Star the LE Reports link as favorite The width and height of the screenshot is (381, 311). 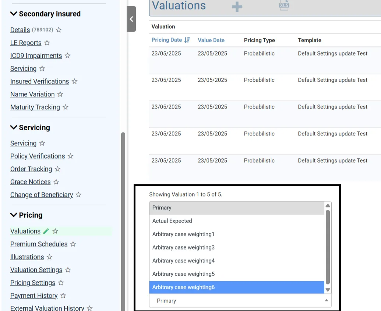[x=47, y=43]
